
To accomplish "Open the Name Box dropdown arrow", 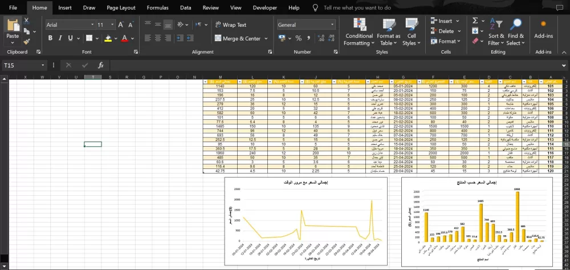I will pos(43,65).
